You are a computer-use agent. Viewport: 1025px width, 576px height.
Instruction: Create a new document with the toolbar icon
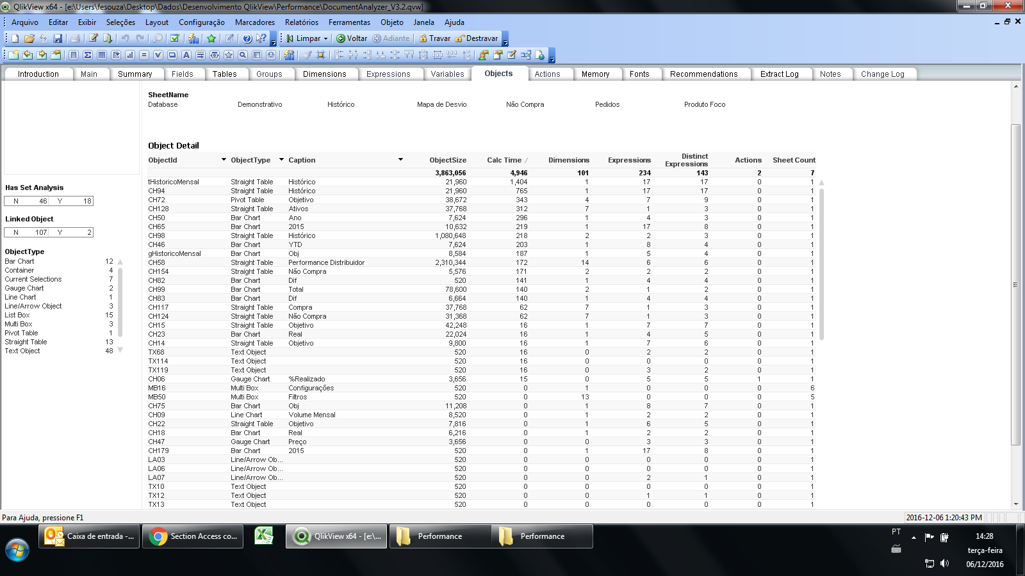[x=15, y=38]
